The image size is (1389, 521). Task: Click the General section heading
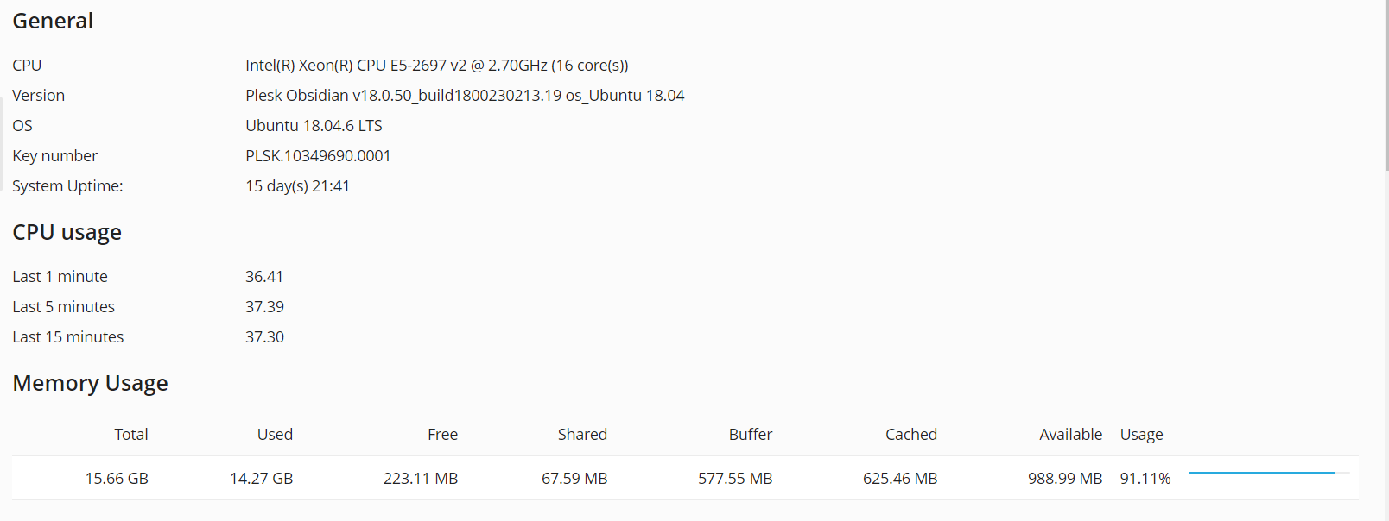[53, 21]
